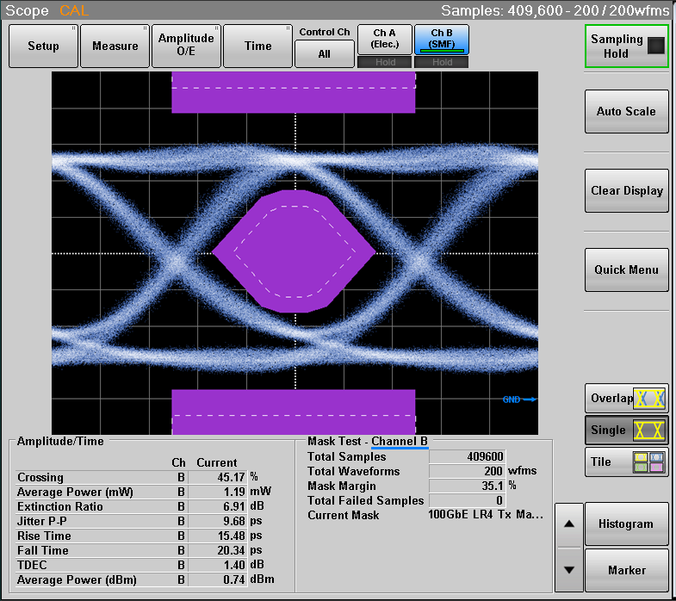Viewport: 676px width, 601px height.
Task: Open the Histogram panel
Action: coord(626,524)
